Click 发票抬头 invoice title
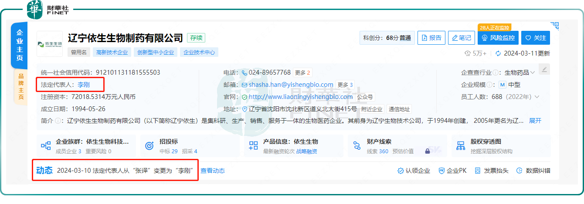This screenshot has height=204, width=584. tap(492, 171)
